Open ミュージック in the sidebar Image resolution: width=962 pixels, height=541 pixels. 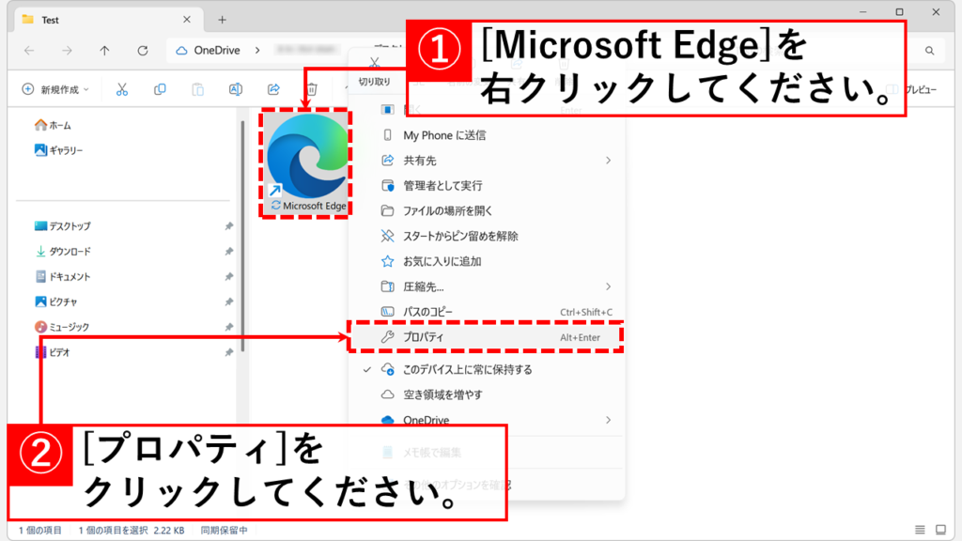(x=62, y=327)
